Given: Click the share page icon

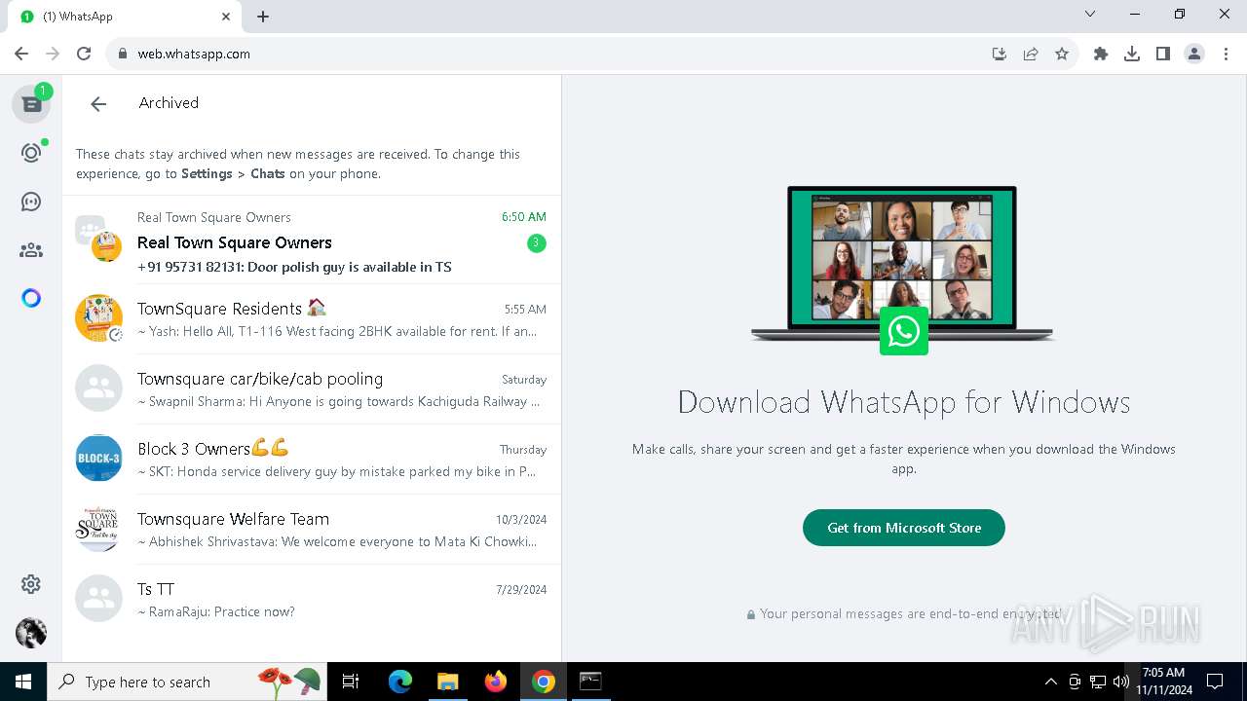Looking at the screenshot, I should (x=1031, y=55).
